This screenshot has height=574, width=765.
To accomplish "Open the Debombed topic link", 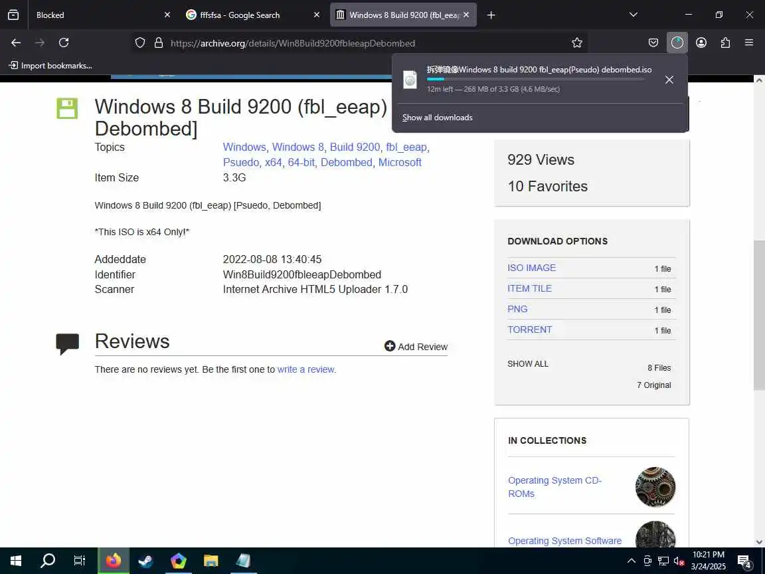I will point(347,162).
